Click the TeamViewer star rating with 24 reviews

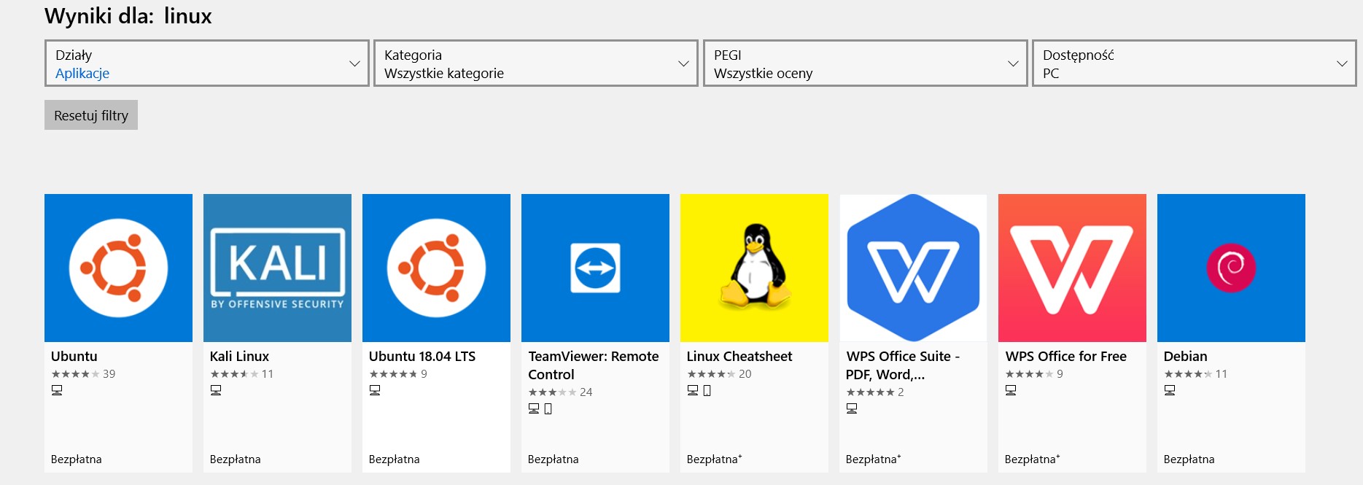click(552, 392)
